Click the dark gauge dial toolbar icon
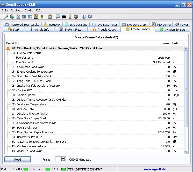 pyautogui.click(x=76, y=17)
